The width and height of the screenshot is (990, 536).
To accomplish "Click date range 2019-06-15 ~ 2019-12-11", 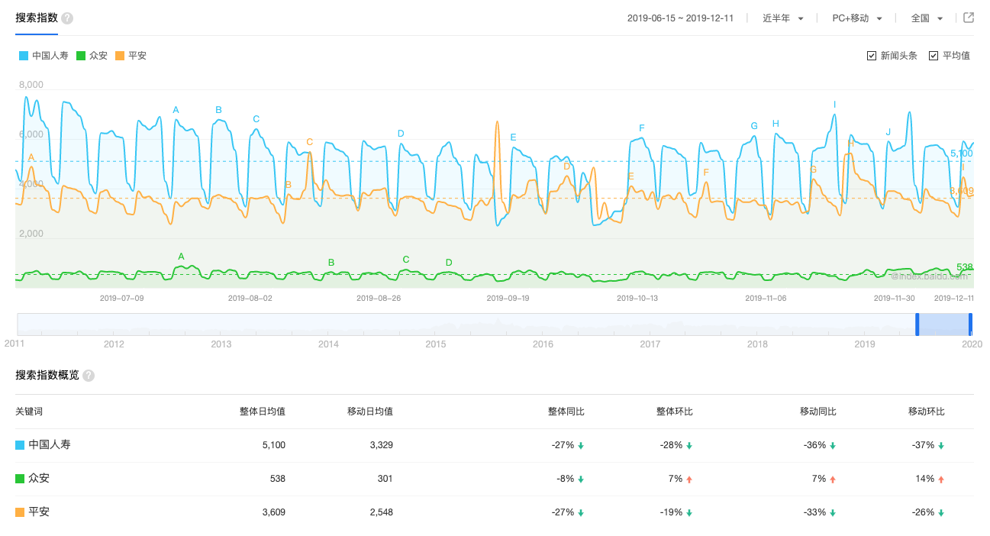I will 680,18.
